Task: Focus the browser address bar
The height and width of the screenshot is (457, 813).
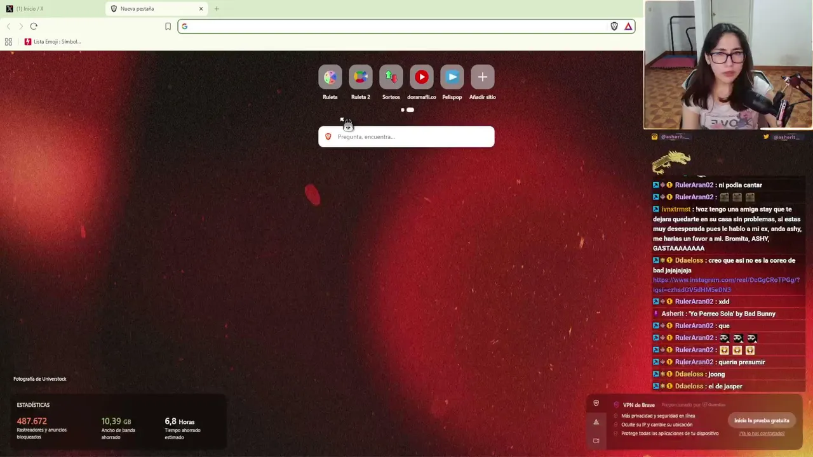Action: pos(406,26)
